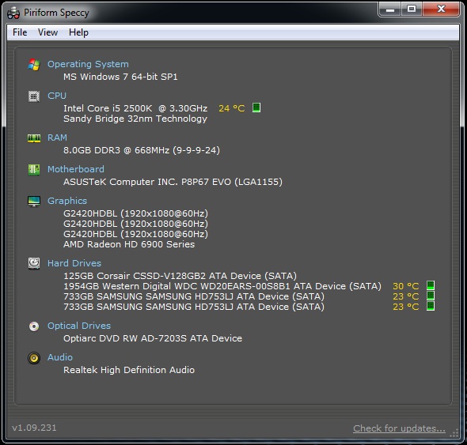Open the Operating System section heading
The width and height of the screenshot is (467, 445).
(x=88, y=64)
